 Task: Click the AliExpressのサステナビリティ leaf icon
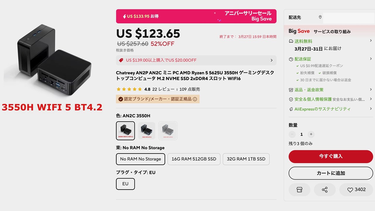tap(291, 109)
